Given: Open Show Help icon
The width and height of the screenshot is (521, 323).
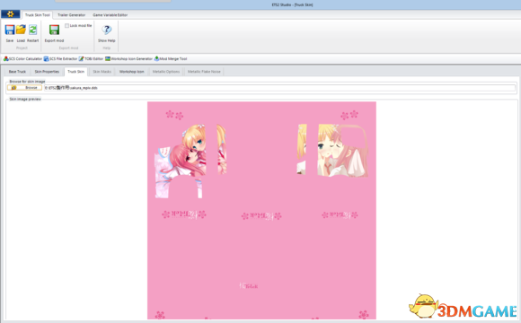Looking at the screenshot, I should (x=106, y=30).
